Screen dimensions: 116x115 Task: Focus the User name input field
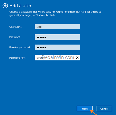pos(58,27)
